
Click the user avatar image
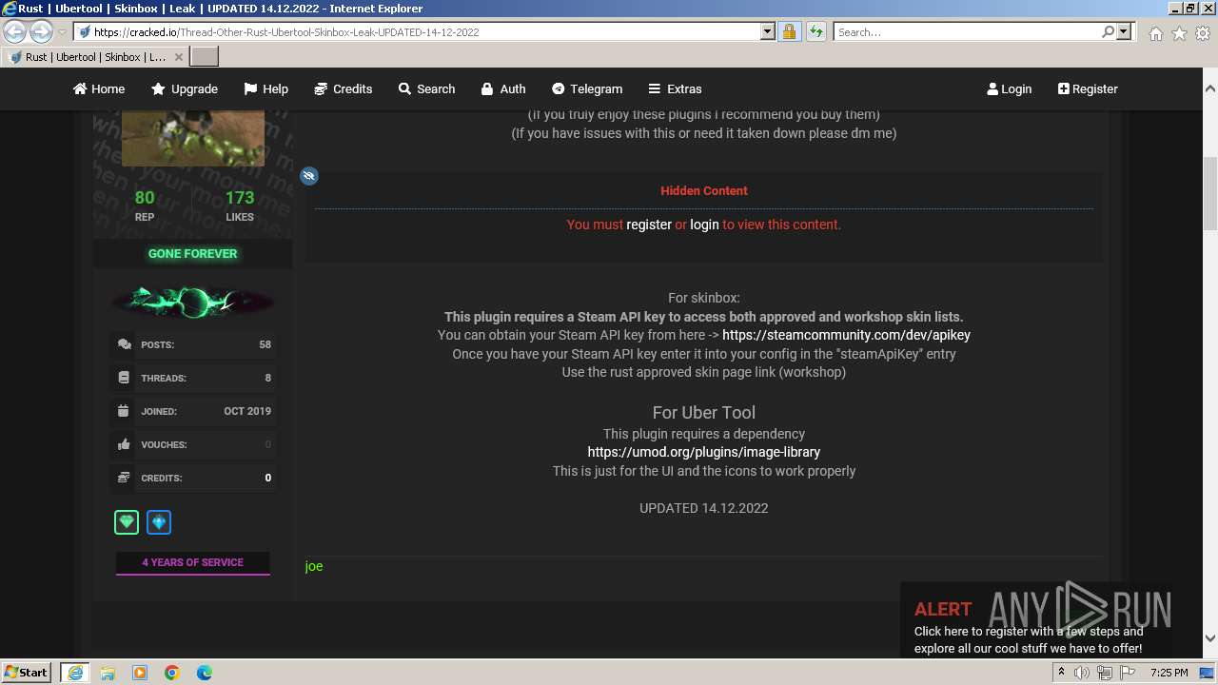pyautogui.click(x=193, y=138)
